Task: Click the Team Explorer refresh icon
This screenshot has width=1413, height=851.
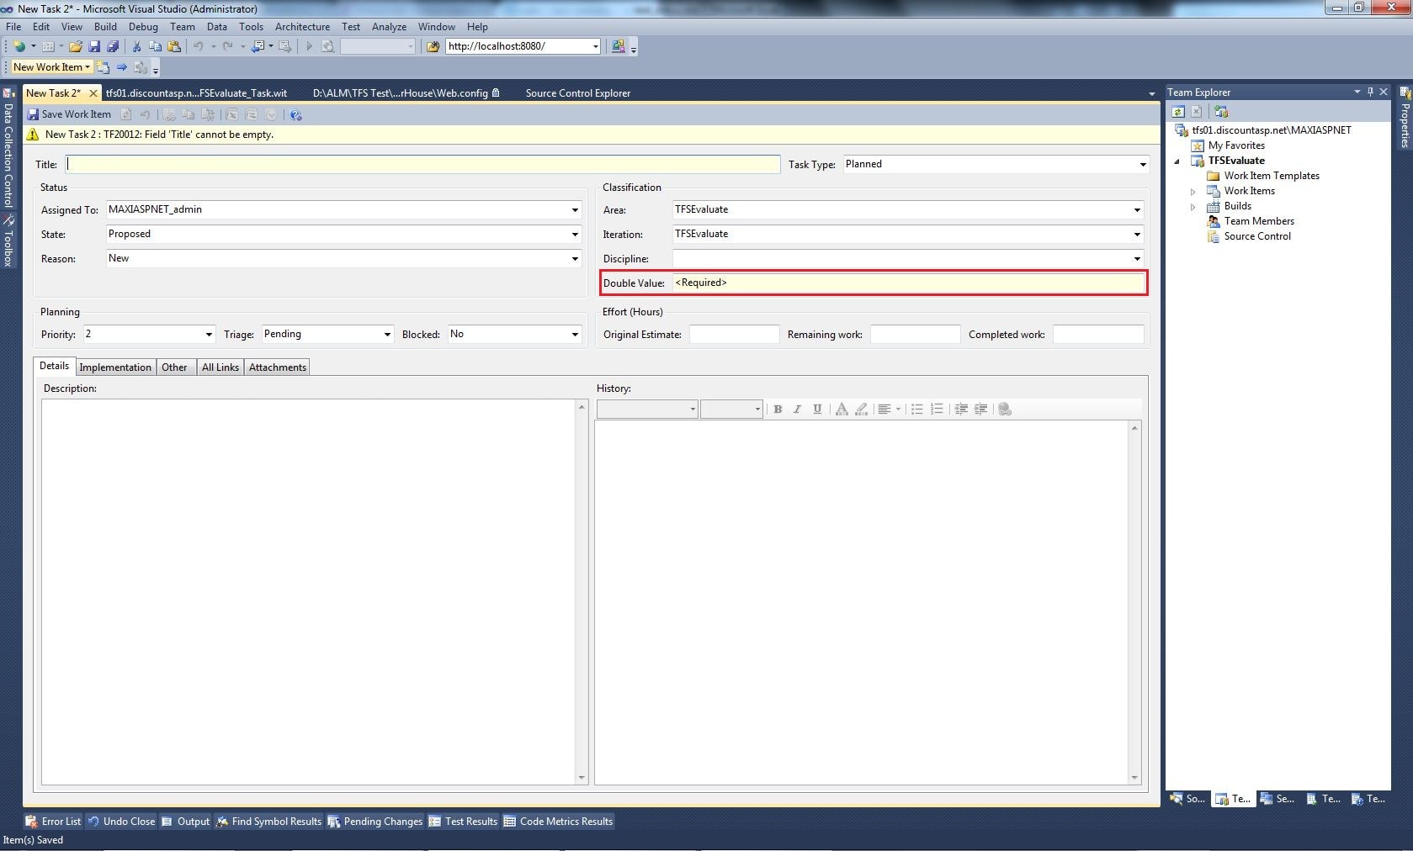Action: [1178, 112]
